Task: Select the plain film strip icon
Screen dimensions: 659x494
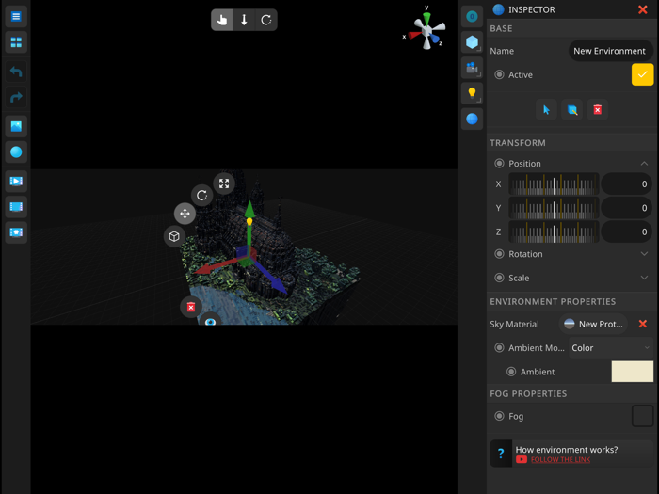Action: [16, 207]
